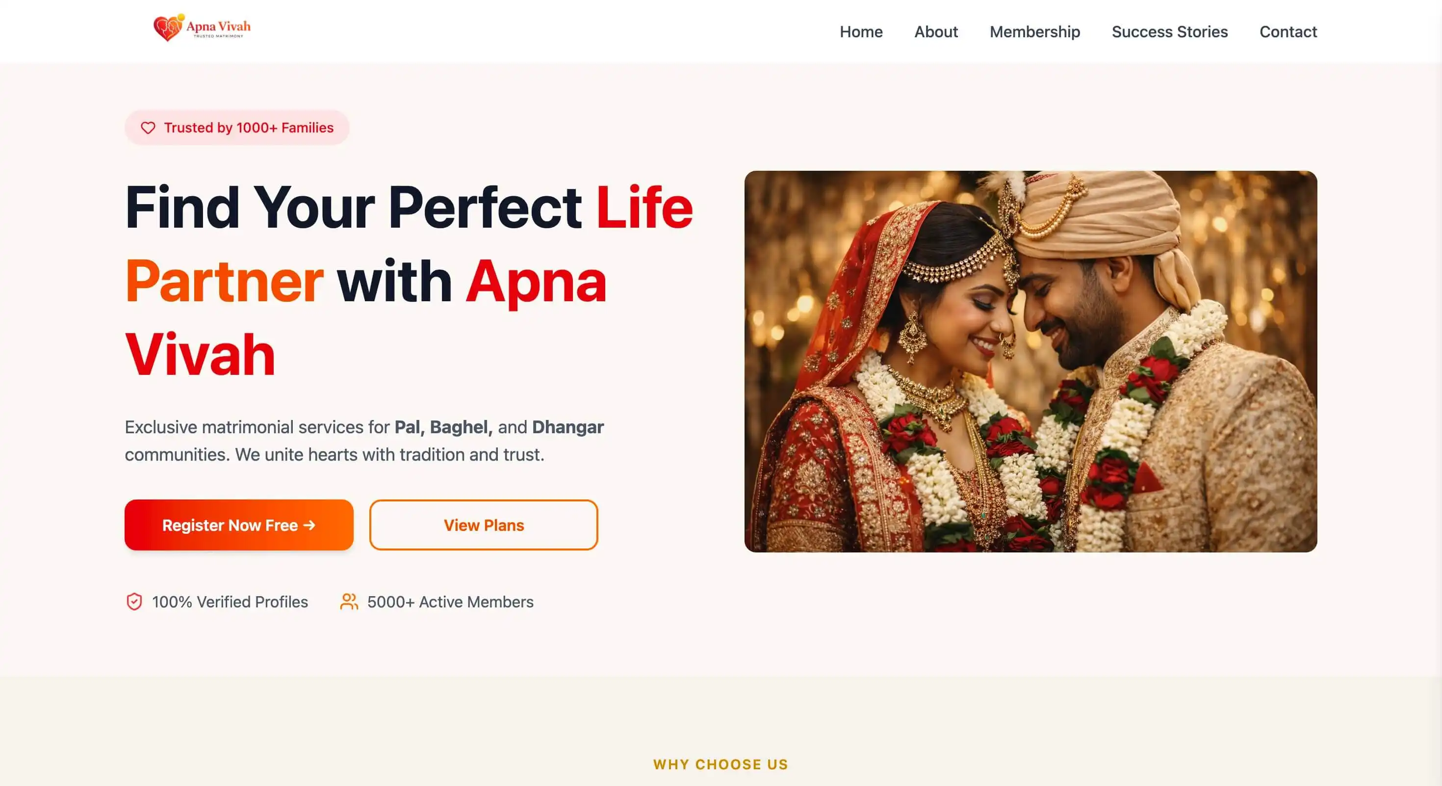Click the Pal, Baghel, Dhangar description paragraph
Screen dimensions: 1442x786
pos(364,441)
